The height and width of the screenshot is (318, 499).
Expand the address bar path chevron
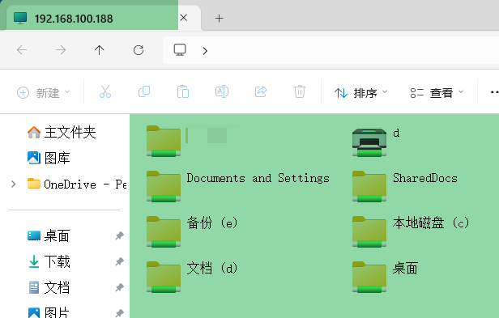tap(205, 50)
